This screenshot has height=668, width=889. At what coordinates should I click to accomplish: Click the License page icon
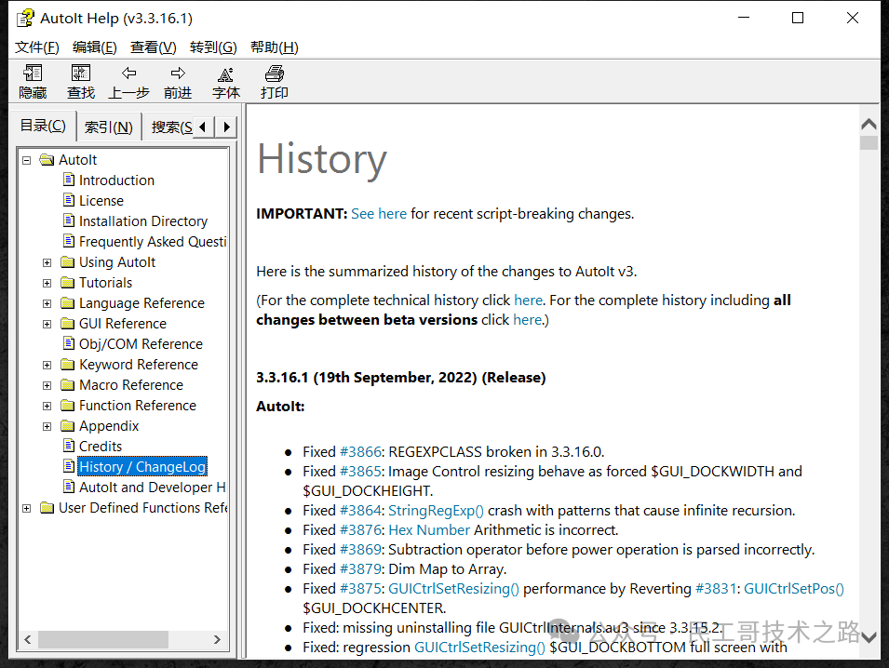69,200
